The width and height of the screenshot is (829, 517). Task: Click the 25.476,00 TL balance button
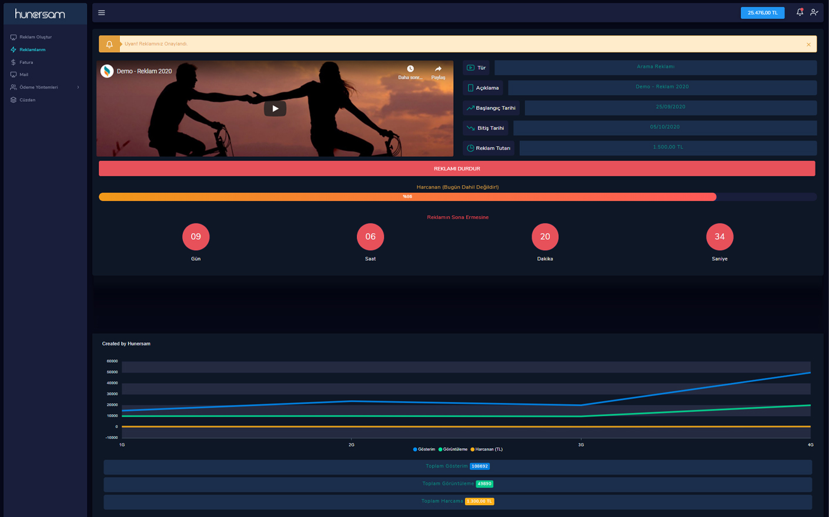click(763, 12)
